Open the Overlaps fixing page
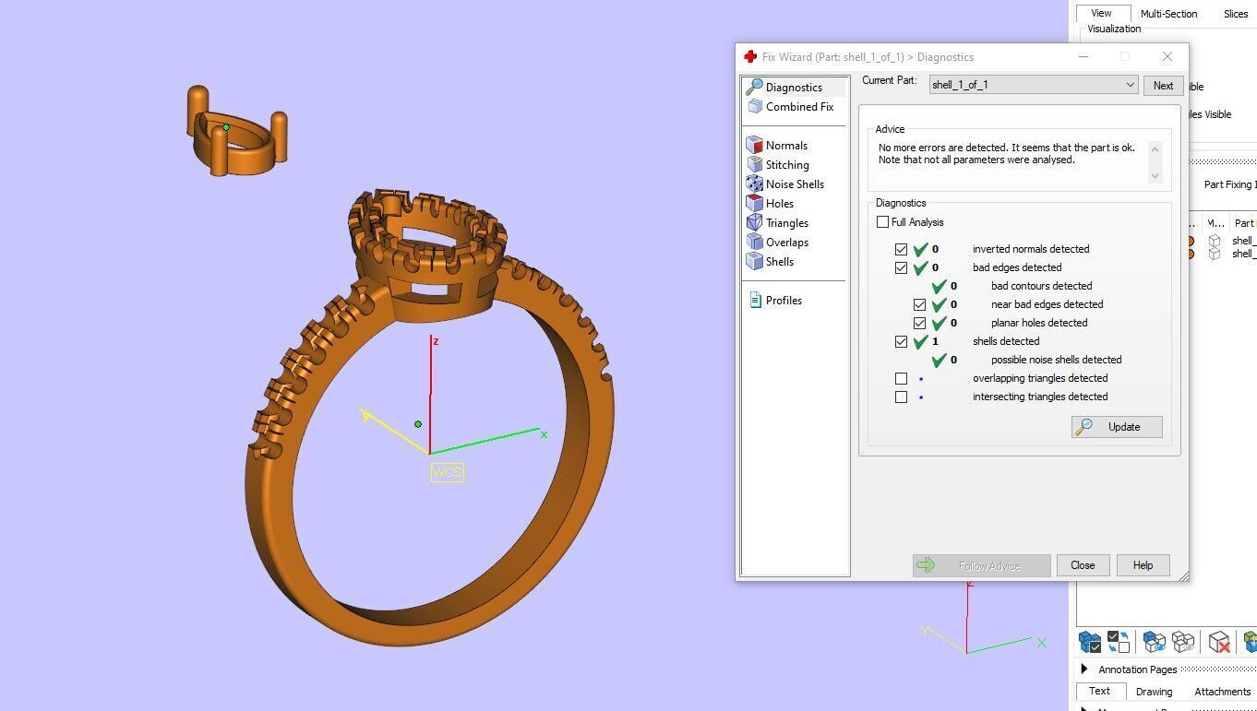The image size is (1257, 711). [787, 243]
